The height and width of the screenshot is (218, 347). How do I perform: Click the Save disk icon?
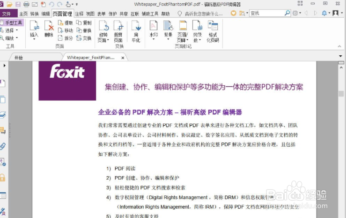18,4
